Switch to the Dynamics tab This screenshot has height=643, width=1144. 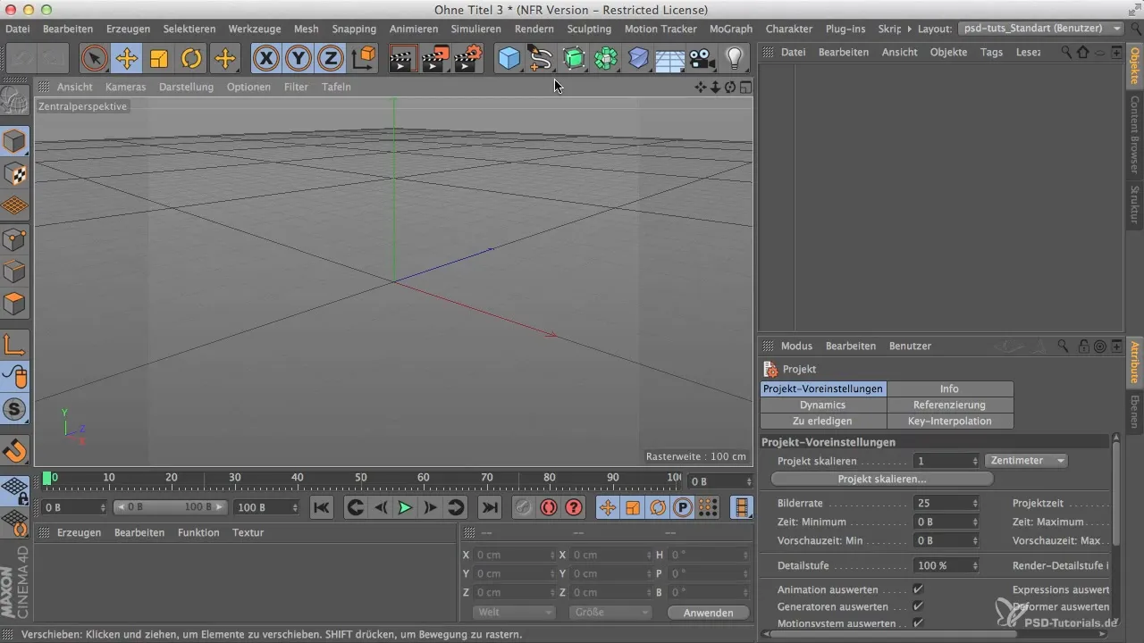coord(822,405)
